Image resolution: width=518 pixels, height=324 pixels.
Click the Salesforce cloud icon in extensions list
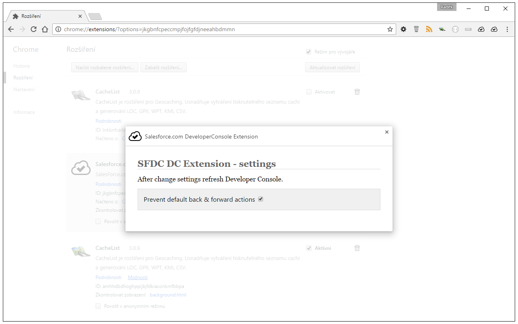(81, 167)
